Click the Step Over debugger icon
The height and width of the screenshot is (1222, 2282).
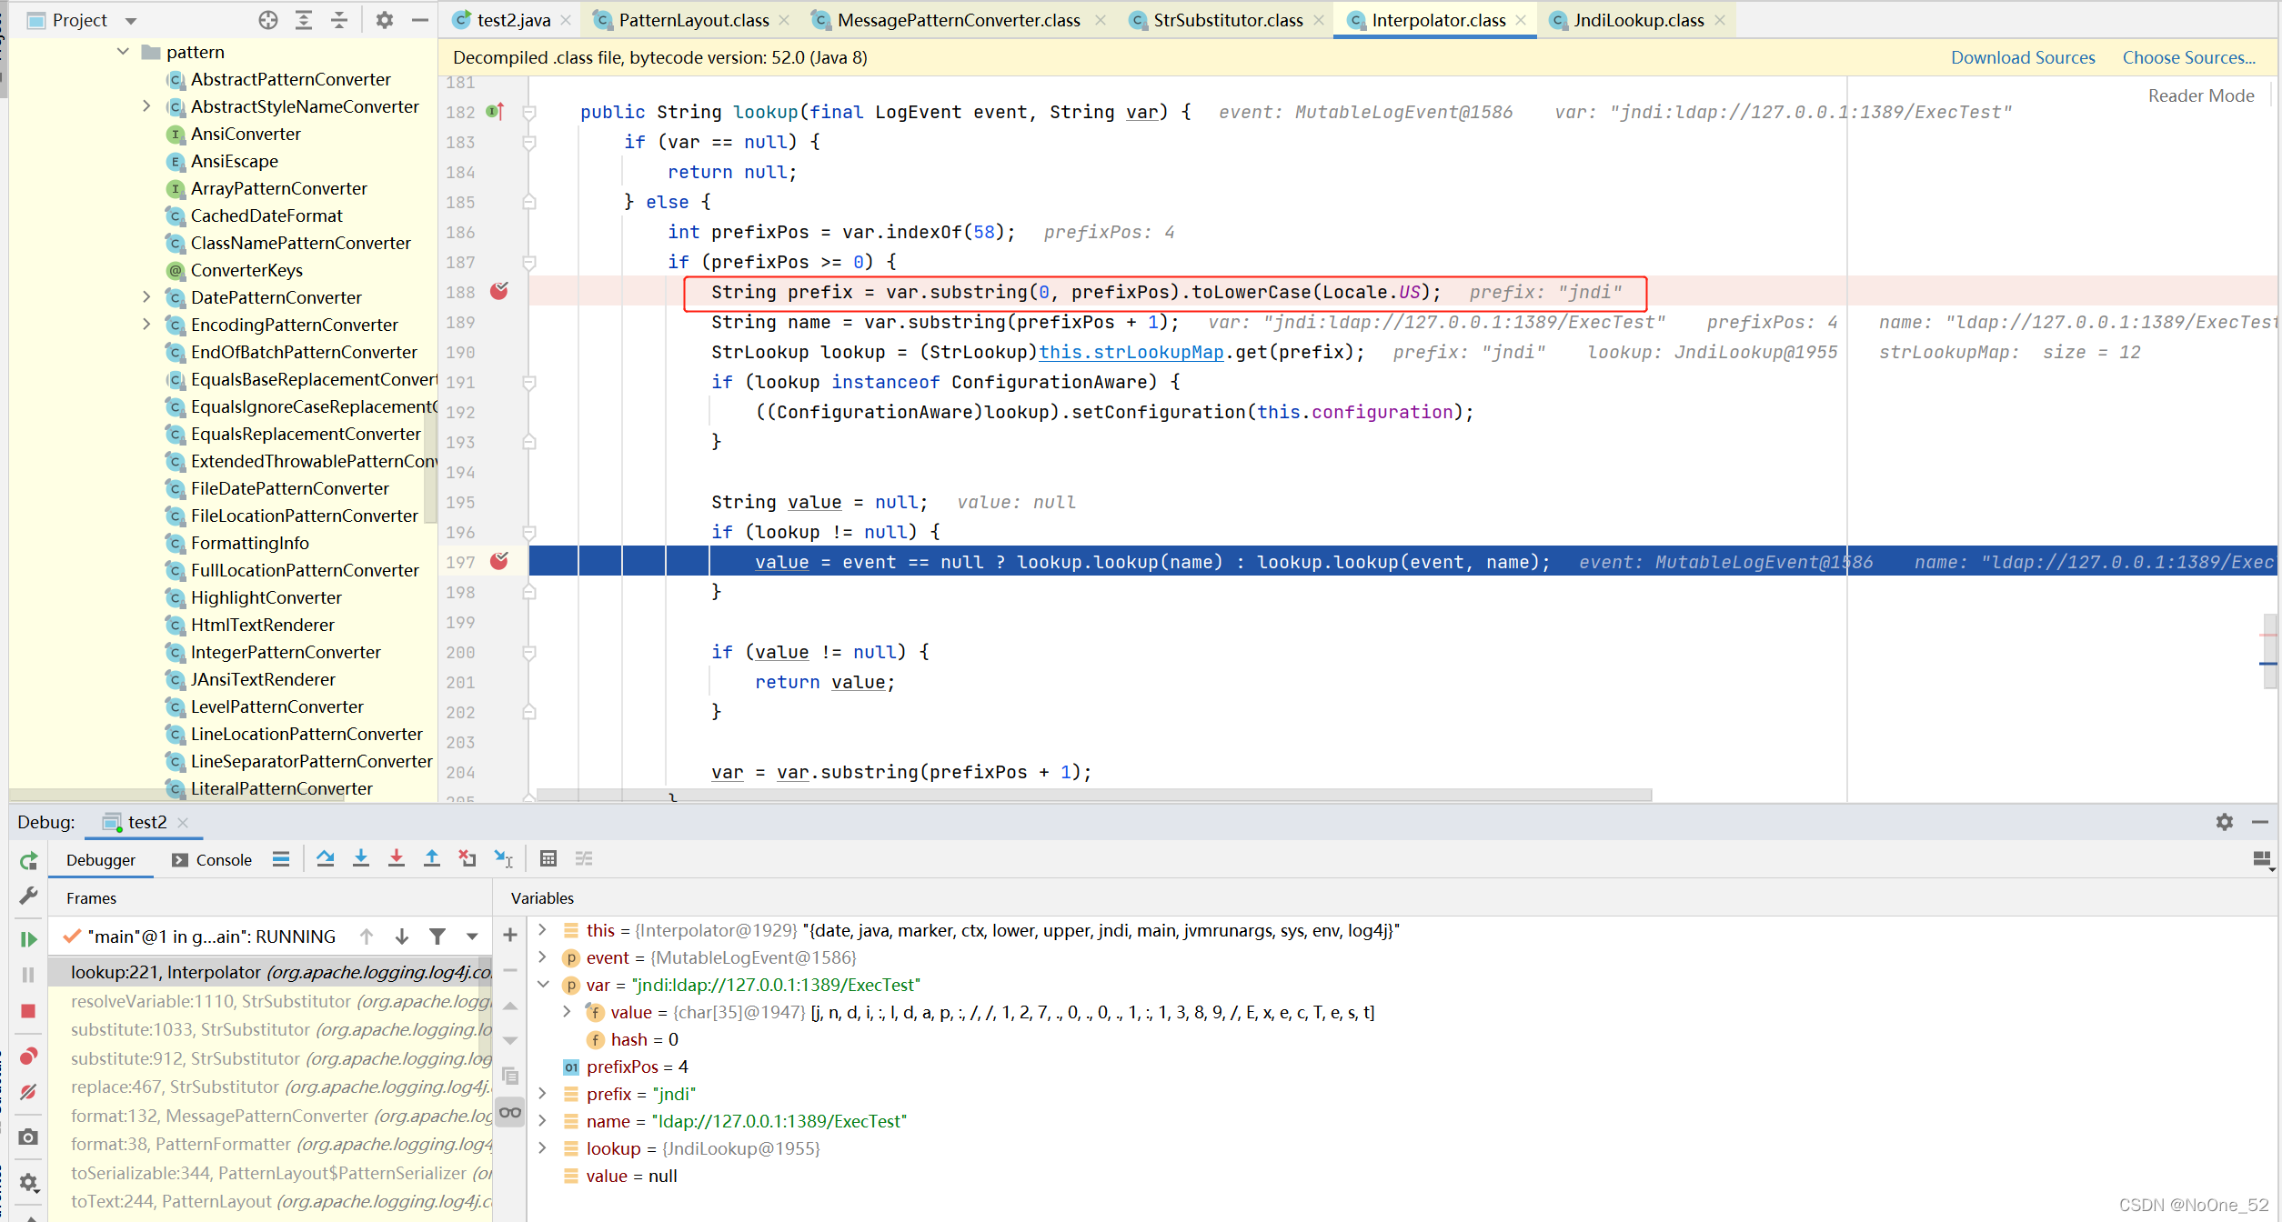(325, 858)
